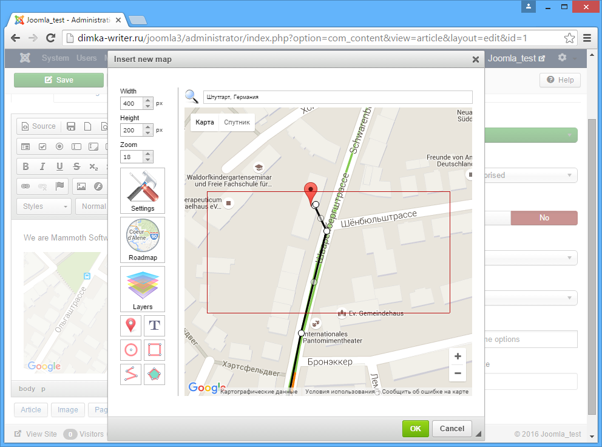602x447 pixels.
Task: Decrease the Zoom level stepper
Action: (x=147, y=160)
